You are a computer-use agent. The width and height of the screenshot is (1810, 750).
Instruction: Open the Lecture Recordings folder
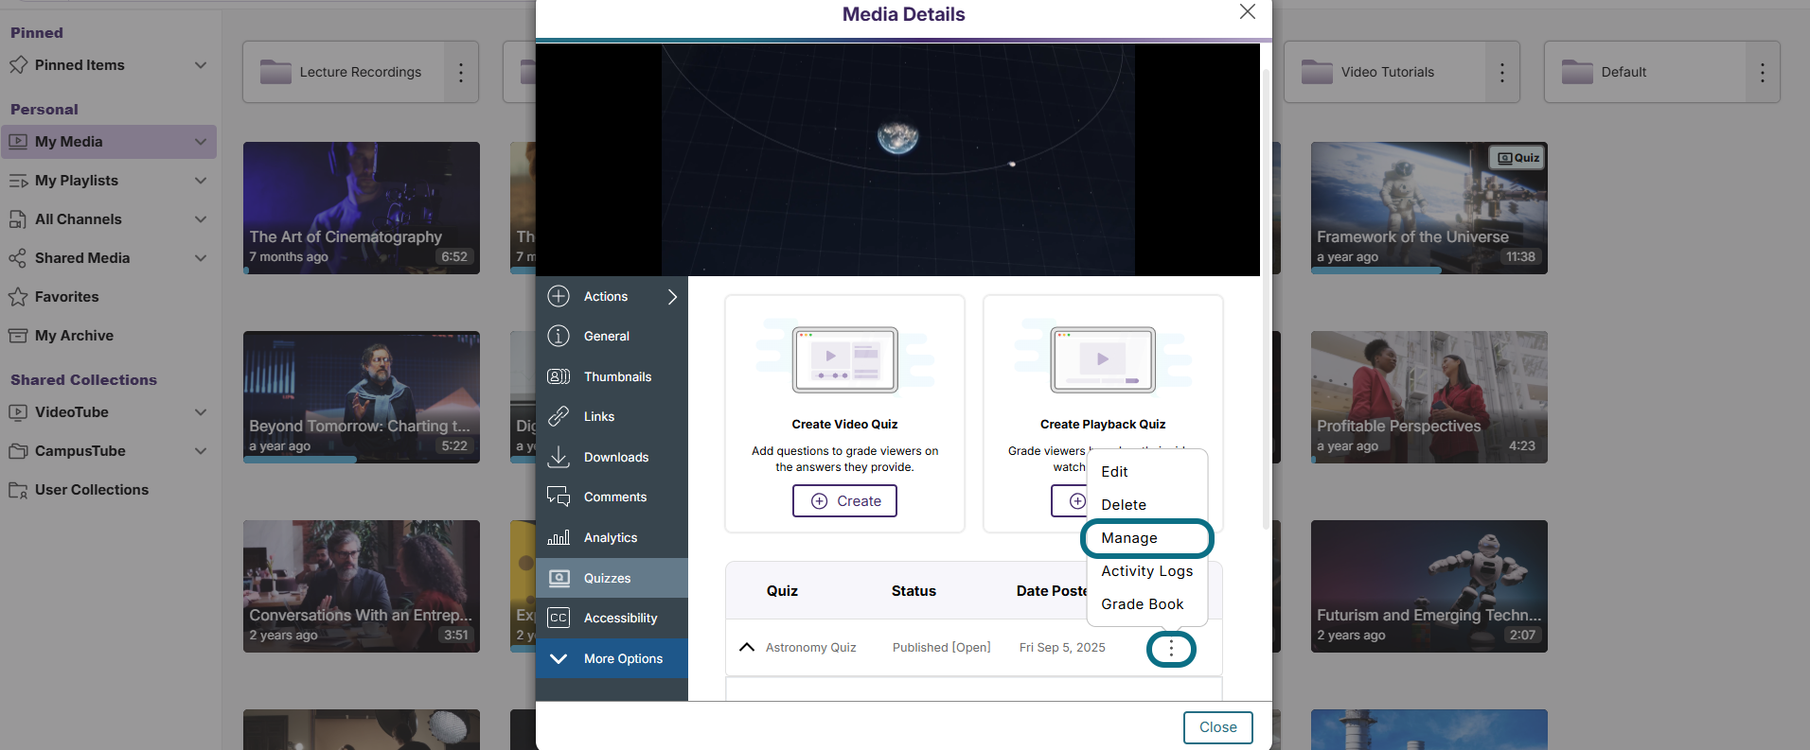pyautogui.click(x=344, y=72)
